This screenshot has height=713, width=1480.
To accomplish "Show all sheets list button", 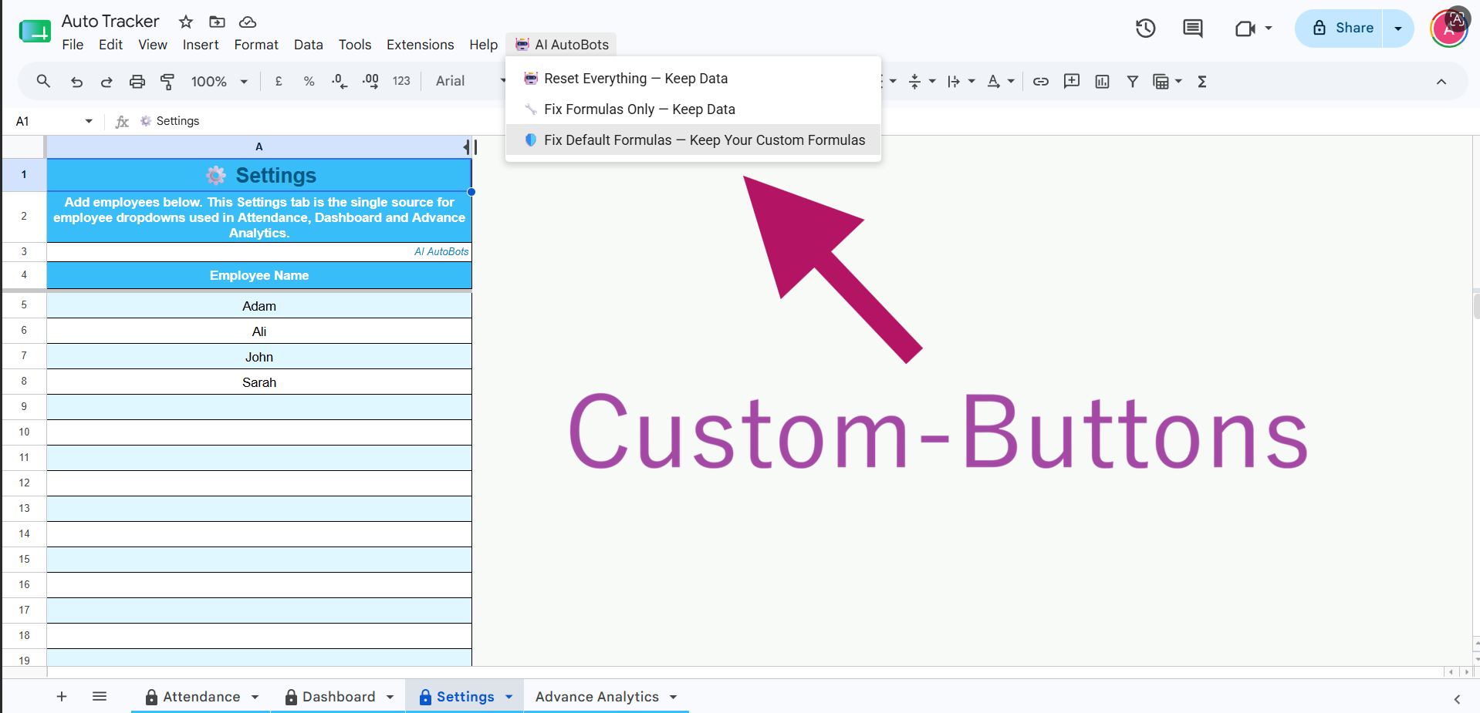I will tap(100, 697).
